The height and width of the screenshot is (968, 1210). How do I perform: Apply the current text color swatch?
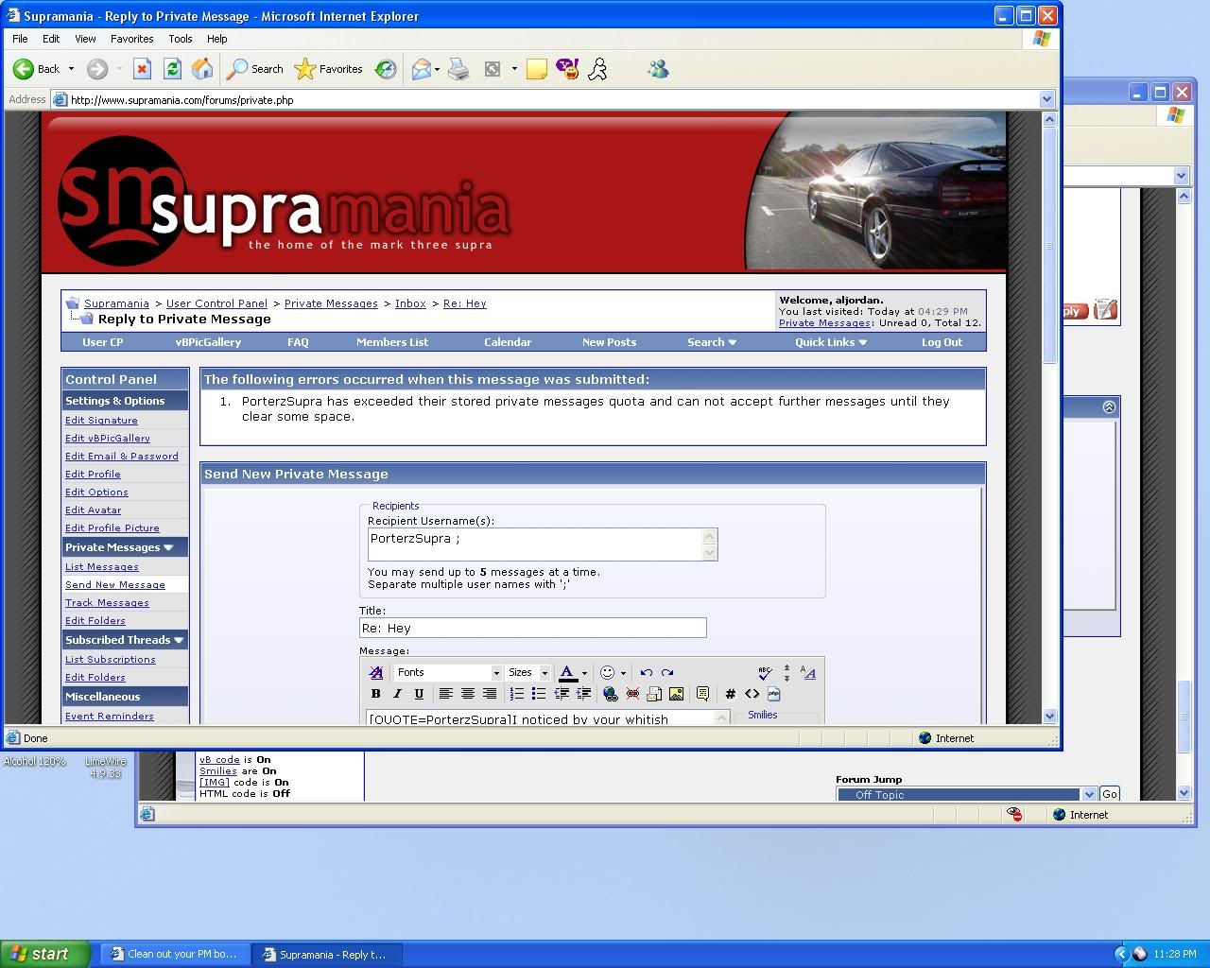pos(568,672)
